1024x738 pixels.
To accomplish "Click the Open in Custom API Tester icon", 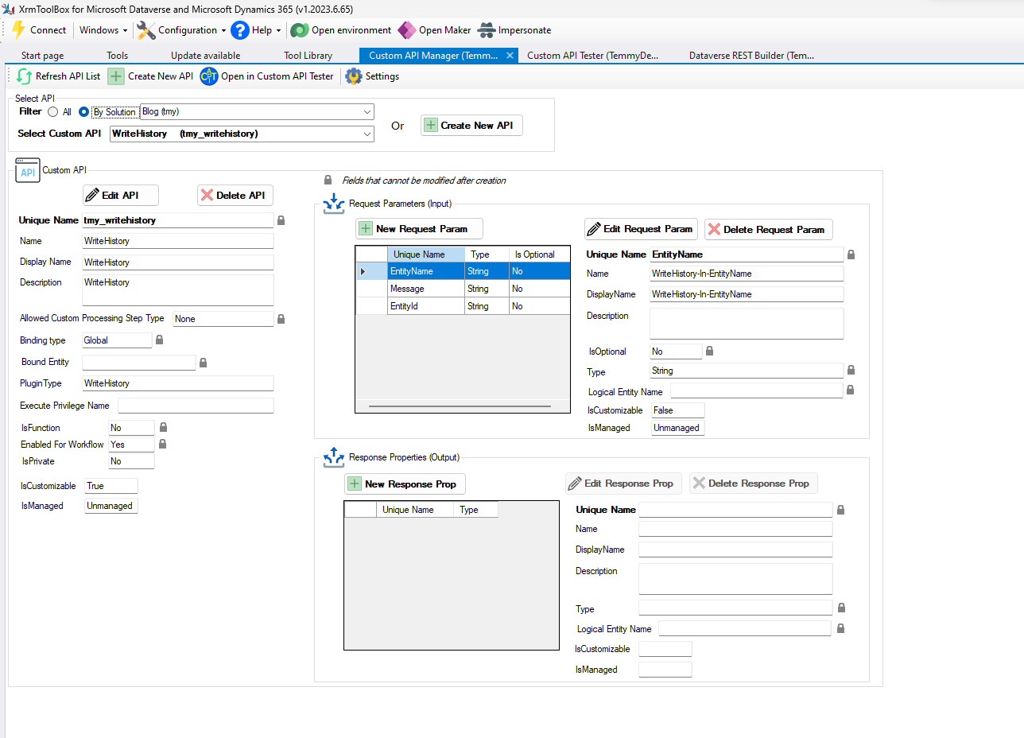I will click(209, 76).
